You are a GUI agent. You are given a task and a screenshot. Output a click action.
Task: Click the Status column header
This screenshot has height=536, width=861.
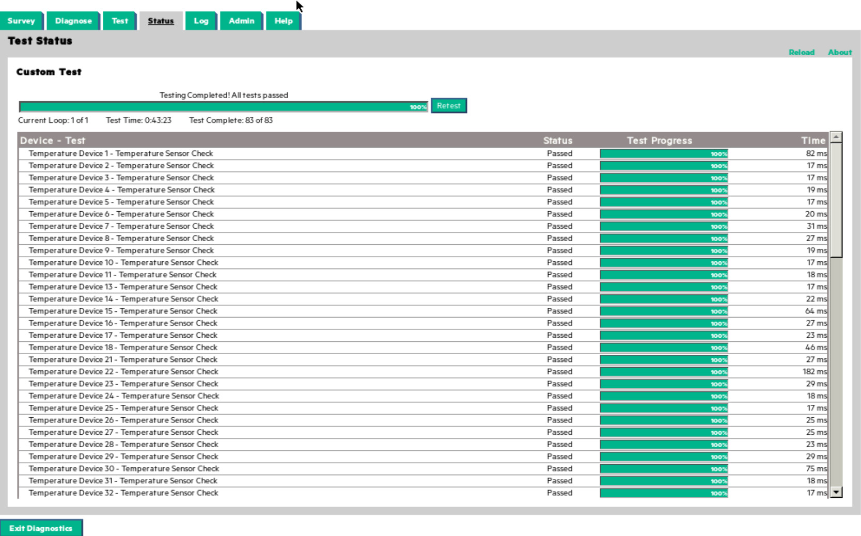click(x=558, y=140)
